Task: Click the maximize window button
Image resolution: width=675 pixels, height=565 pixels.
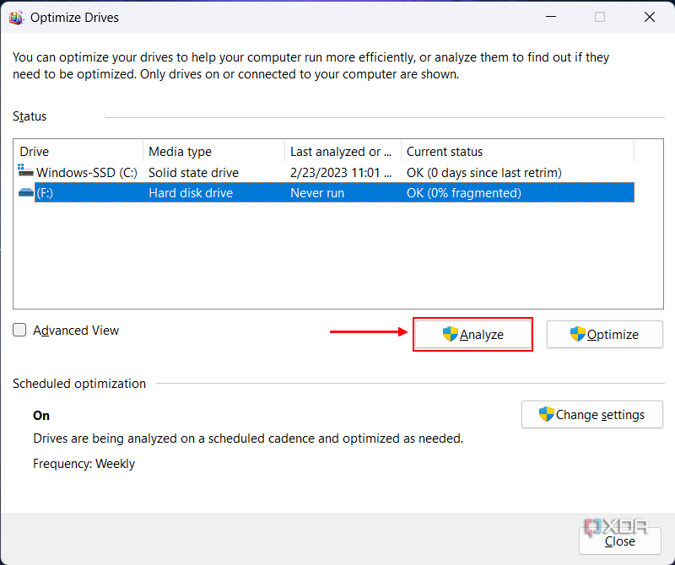Action: [599, 17]
